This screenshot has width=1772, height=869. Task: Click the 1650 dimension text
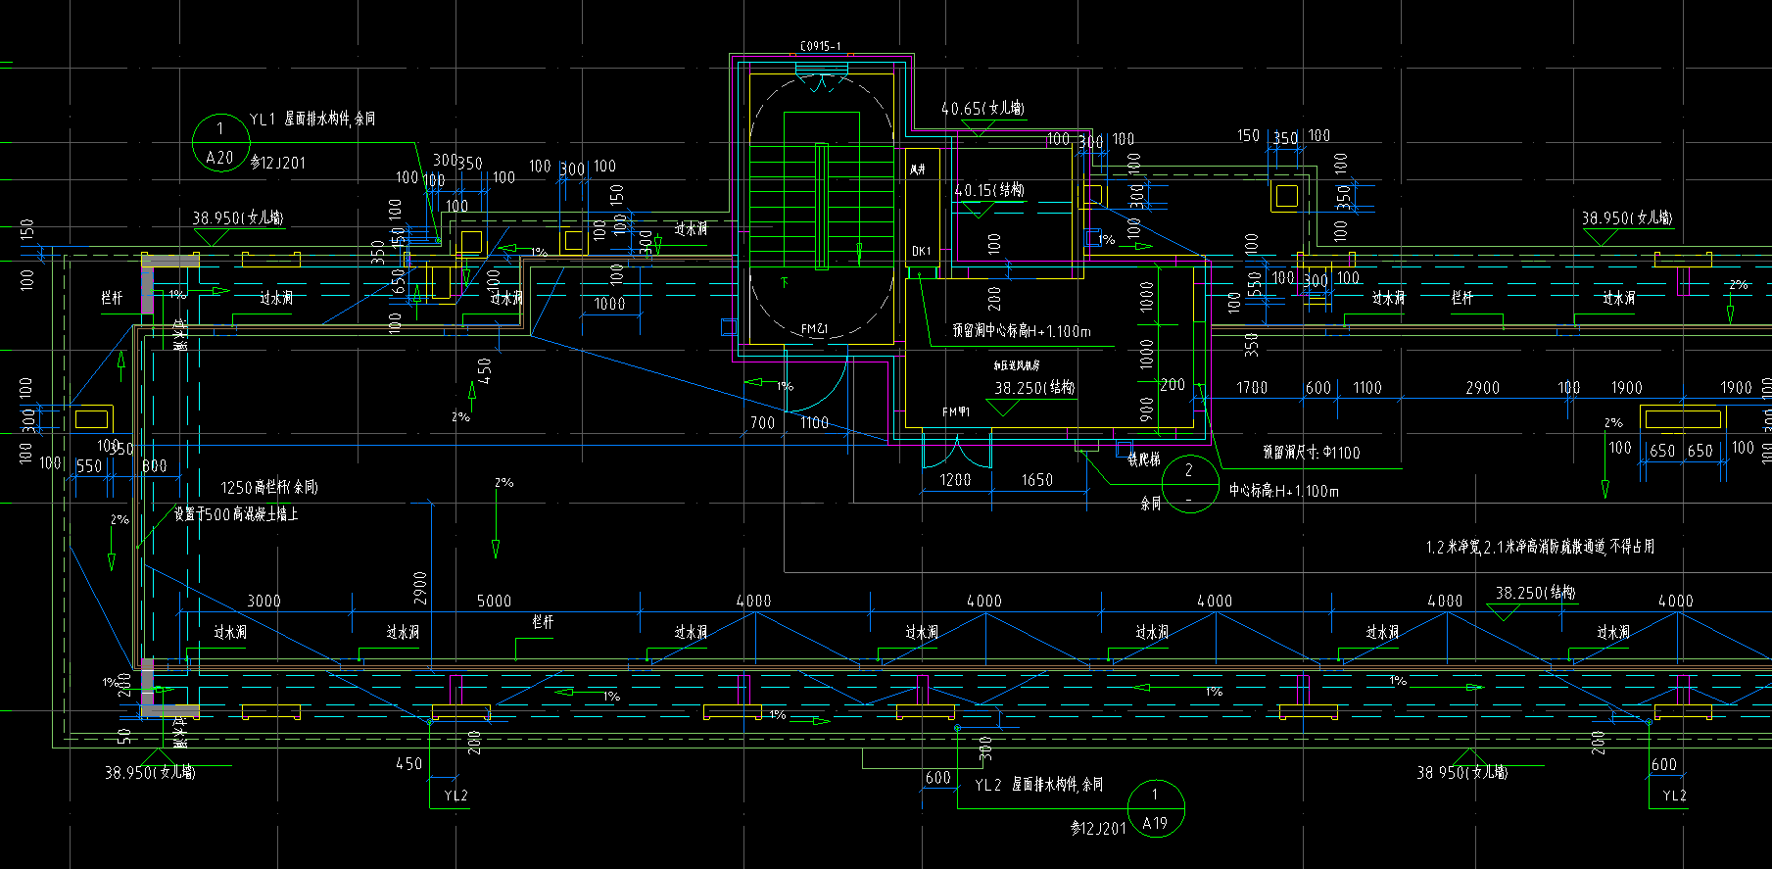click(1036, 480)
